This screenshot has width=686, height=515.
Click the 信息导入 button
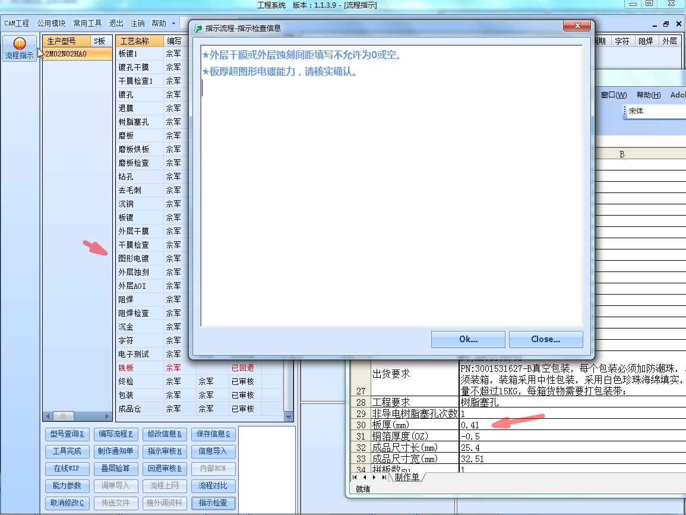(x=213, y=451)
